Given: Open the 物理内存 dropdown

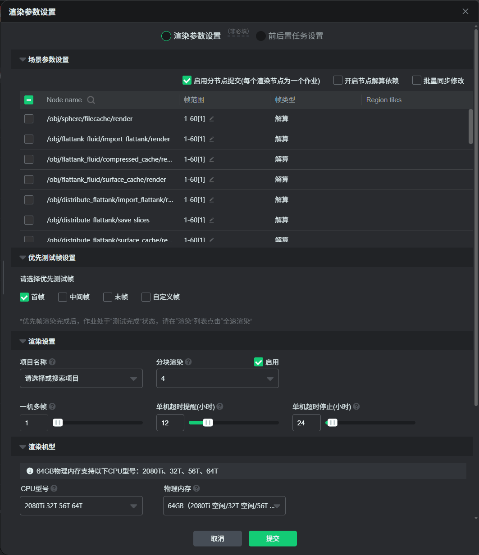Looking at the screenshot, I should coord(224,506).
